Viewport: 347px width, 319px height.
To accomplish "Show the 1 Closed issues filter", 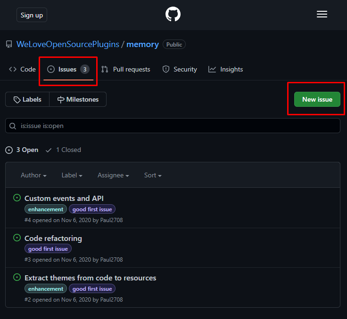I will 63,150.
